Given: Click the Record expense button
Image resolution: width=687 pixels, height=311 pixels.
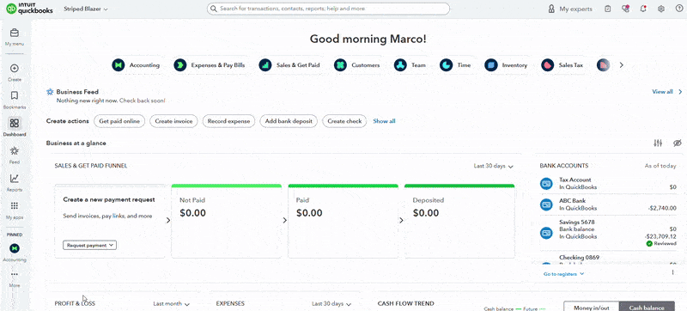Looking at the screenshot, I should point(228,121).
